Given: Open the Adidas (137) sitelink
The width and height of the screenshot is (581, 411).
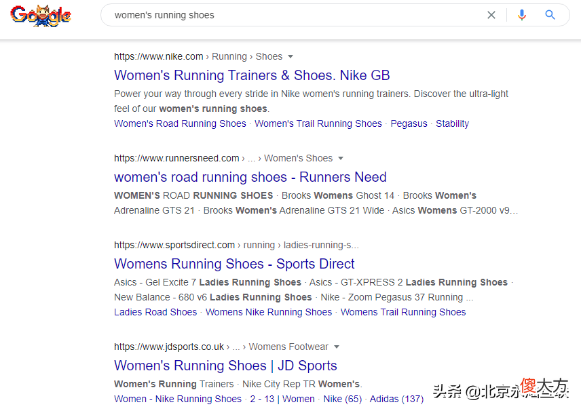Looking at the screenshot, I should (x=397, y=399).
